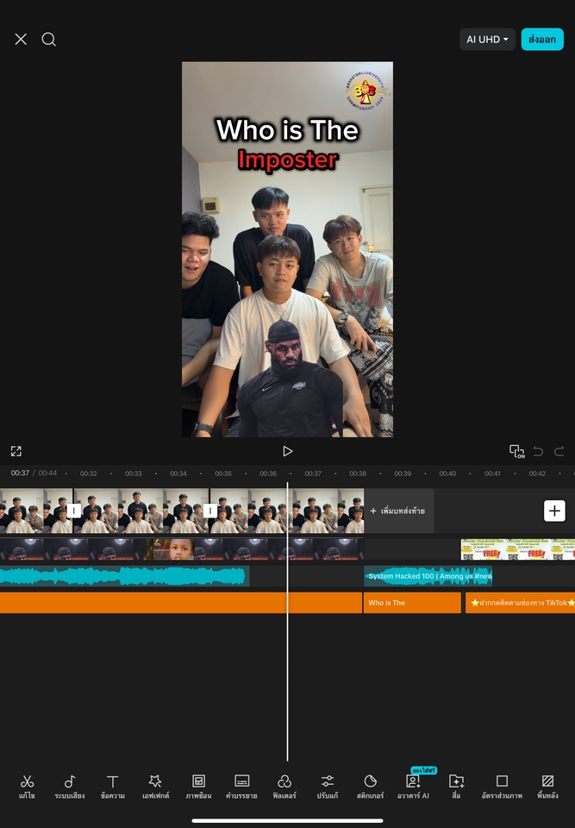Viewport: 575px width, 828px height.
Task: Open the Text T tool
Action: point(112,787)
